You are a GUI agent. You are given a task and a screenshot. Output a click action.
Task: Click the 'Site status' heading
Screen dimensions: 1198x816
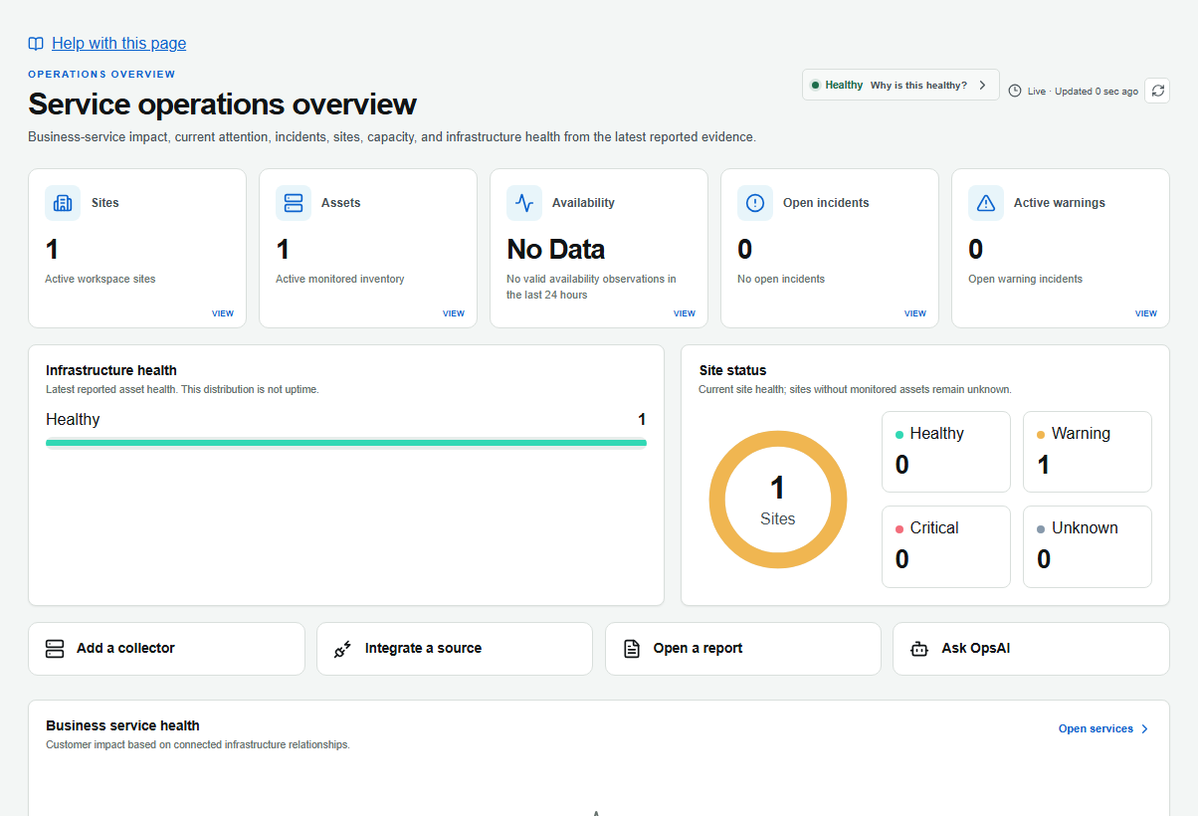pyautogui.click(x=732, y=370)
